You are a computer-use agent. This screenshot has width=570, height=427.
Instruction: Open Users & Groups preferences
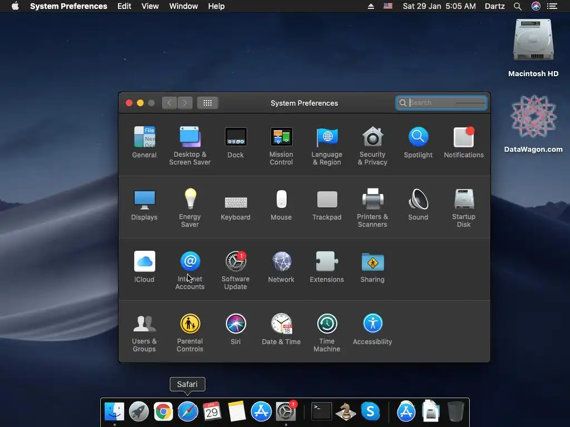click(144, 332)
